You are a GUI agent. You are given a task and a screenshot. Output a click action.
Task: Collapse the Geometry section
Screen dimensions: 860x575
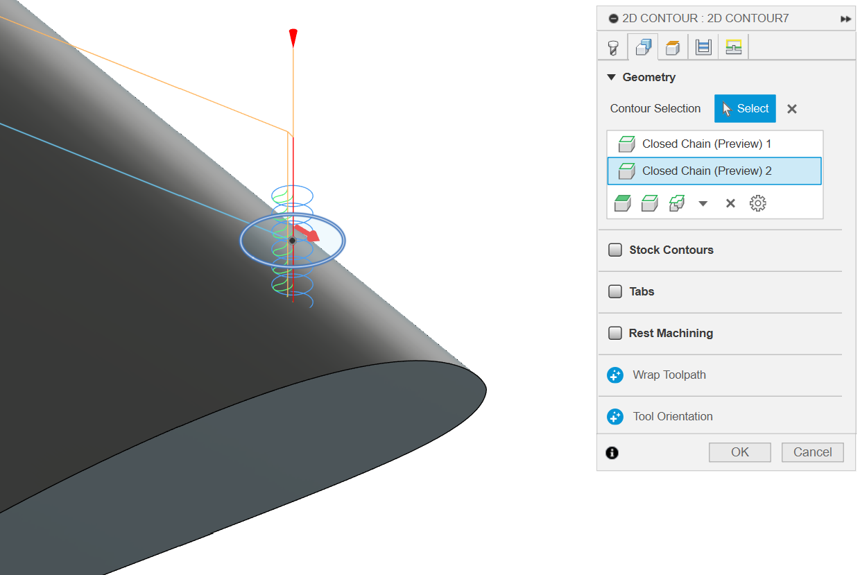(611, 77)
